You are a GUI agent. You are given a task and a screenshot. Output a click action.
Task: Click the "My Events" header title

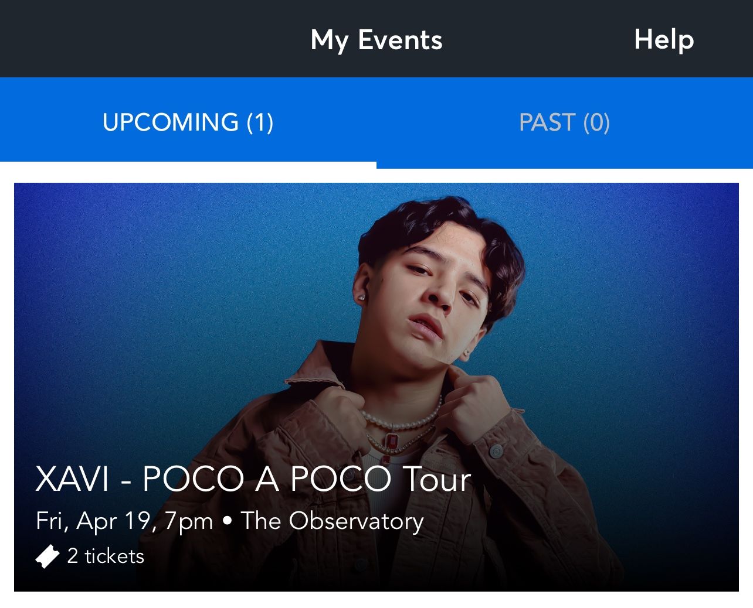pos(376,40)
